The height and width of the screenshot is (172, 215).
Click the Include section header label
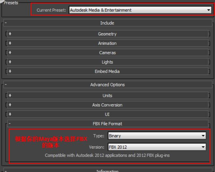point(107,23)
